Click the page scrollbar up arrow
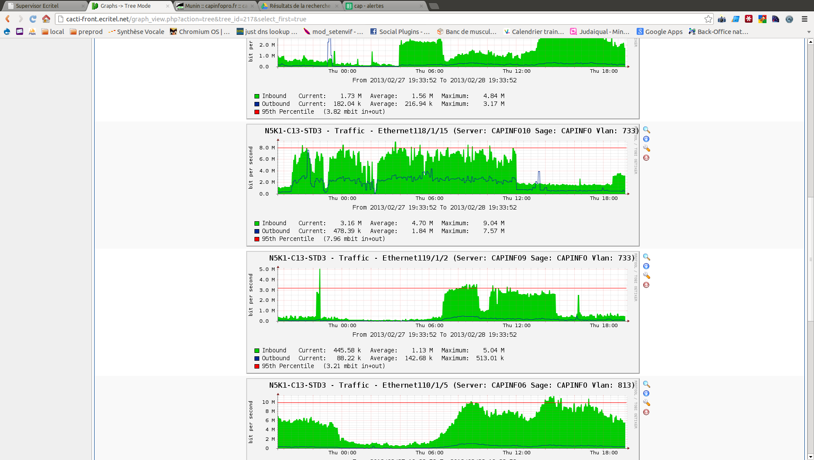814x460 pixels. 811,42
